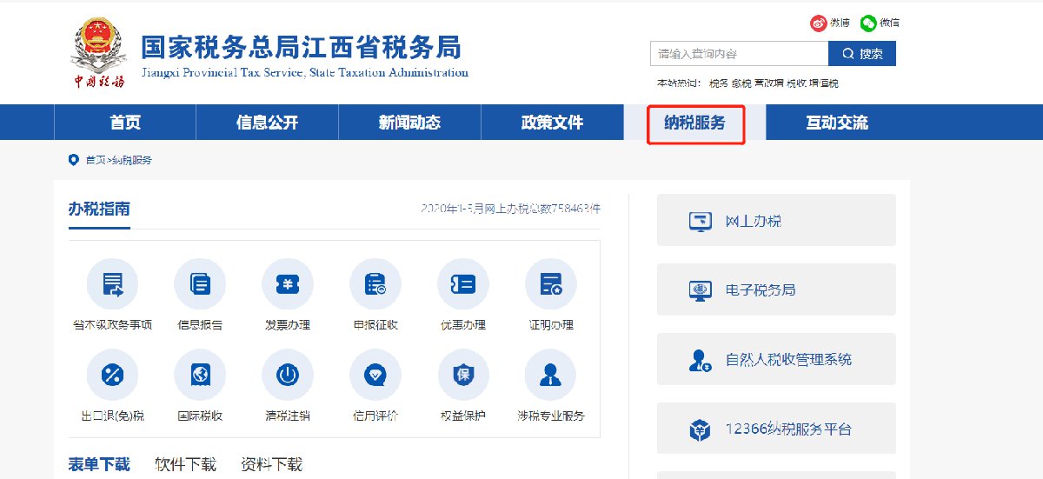The height and width of the screenshot is (479, 1043).
Task: Click the Weibo icon in header
Action: (x=819, y=23)
